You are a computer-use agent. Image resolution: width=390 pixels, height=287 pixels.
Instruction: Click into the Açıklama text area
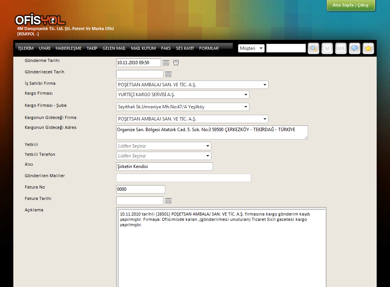click(x=221, y=251)
